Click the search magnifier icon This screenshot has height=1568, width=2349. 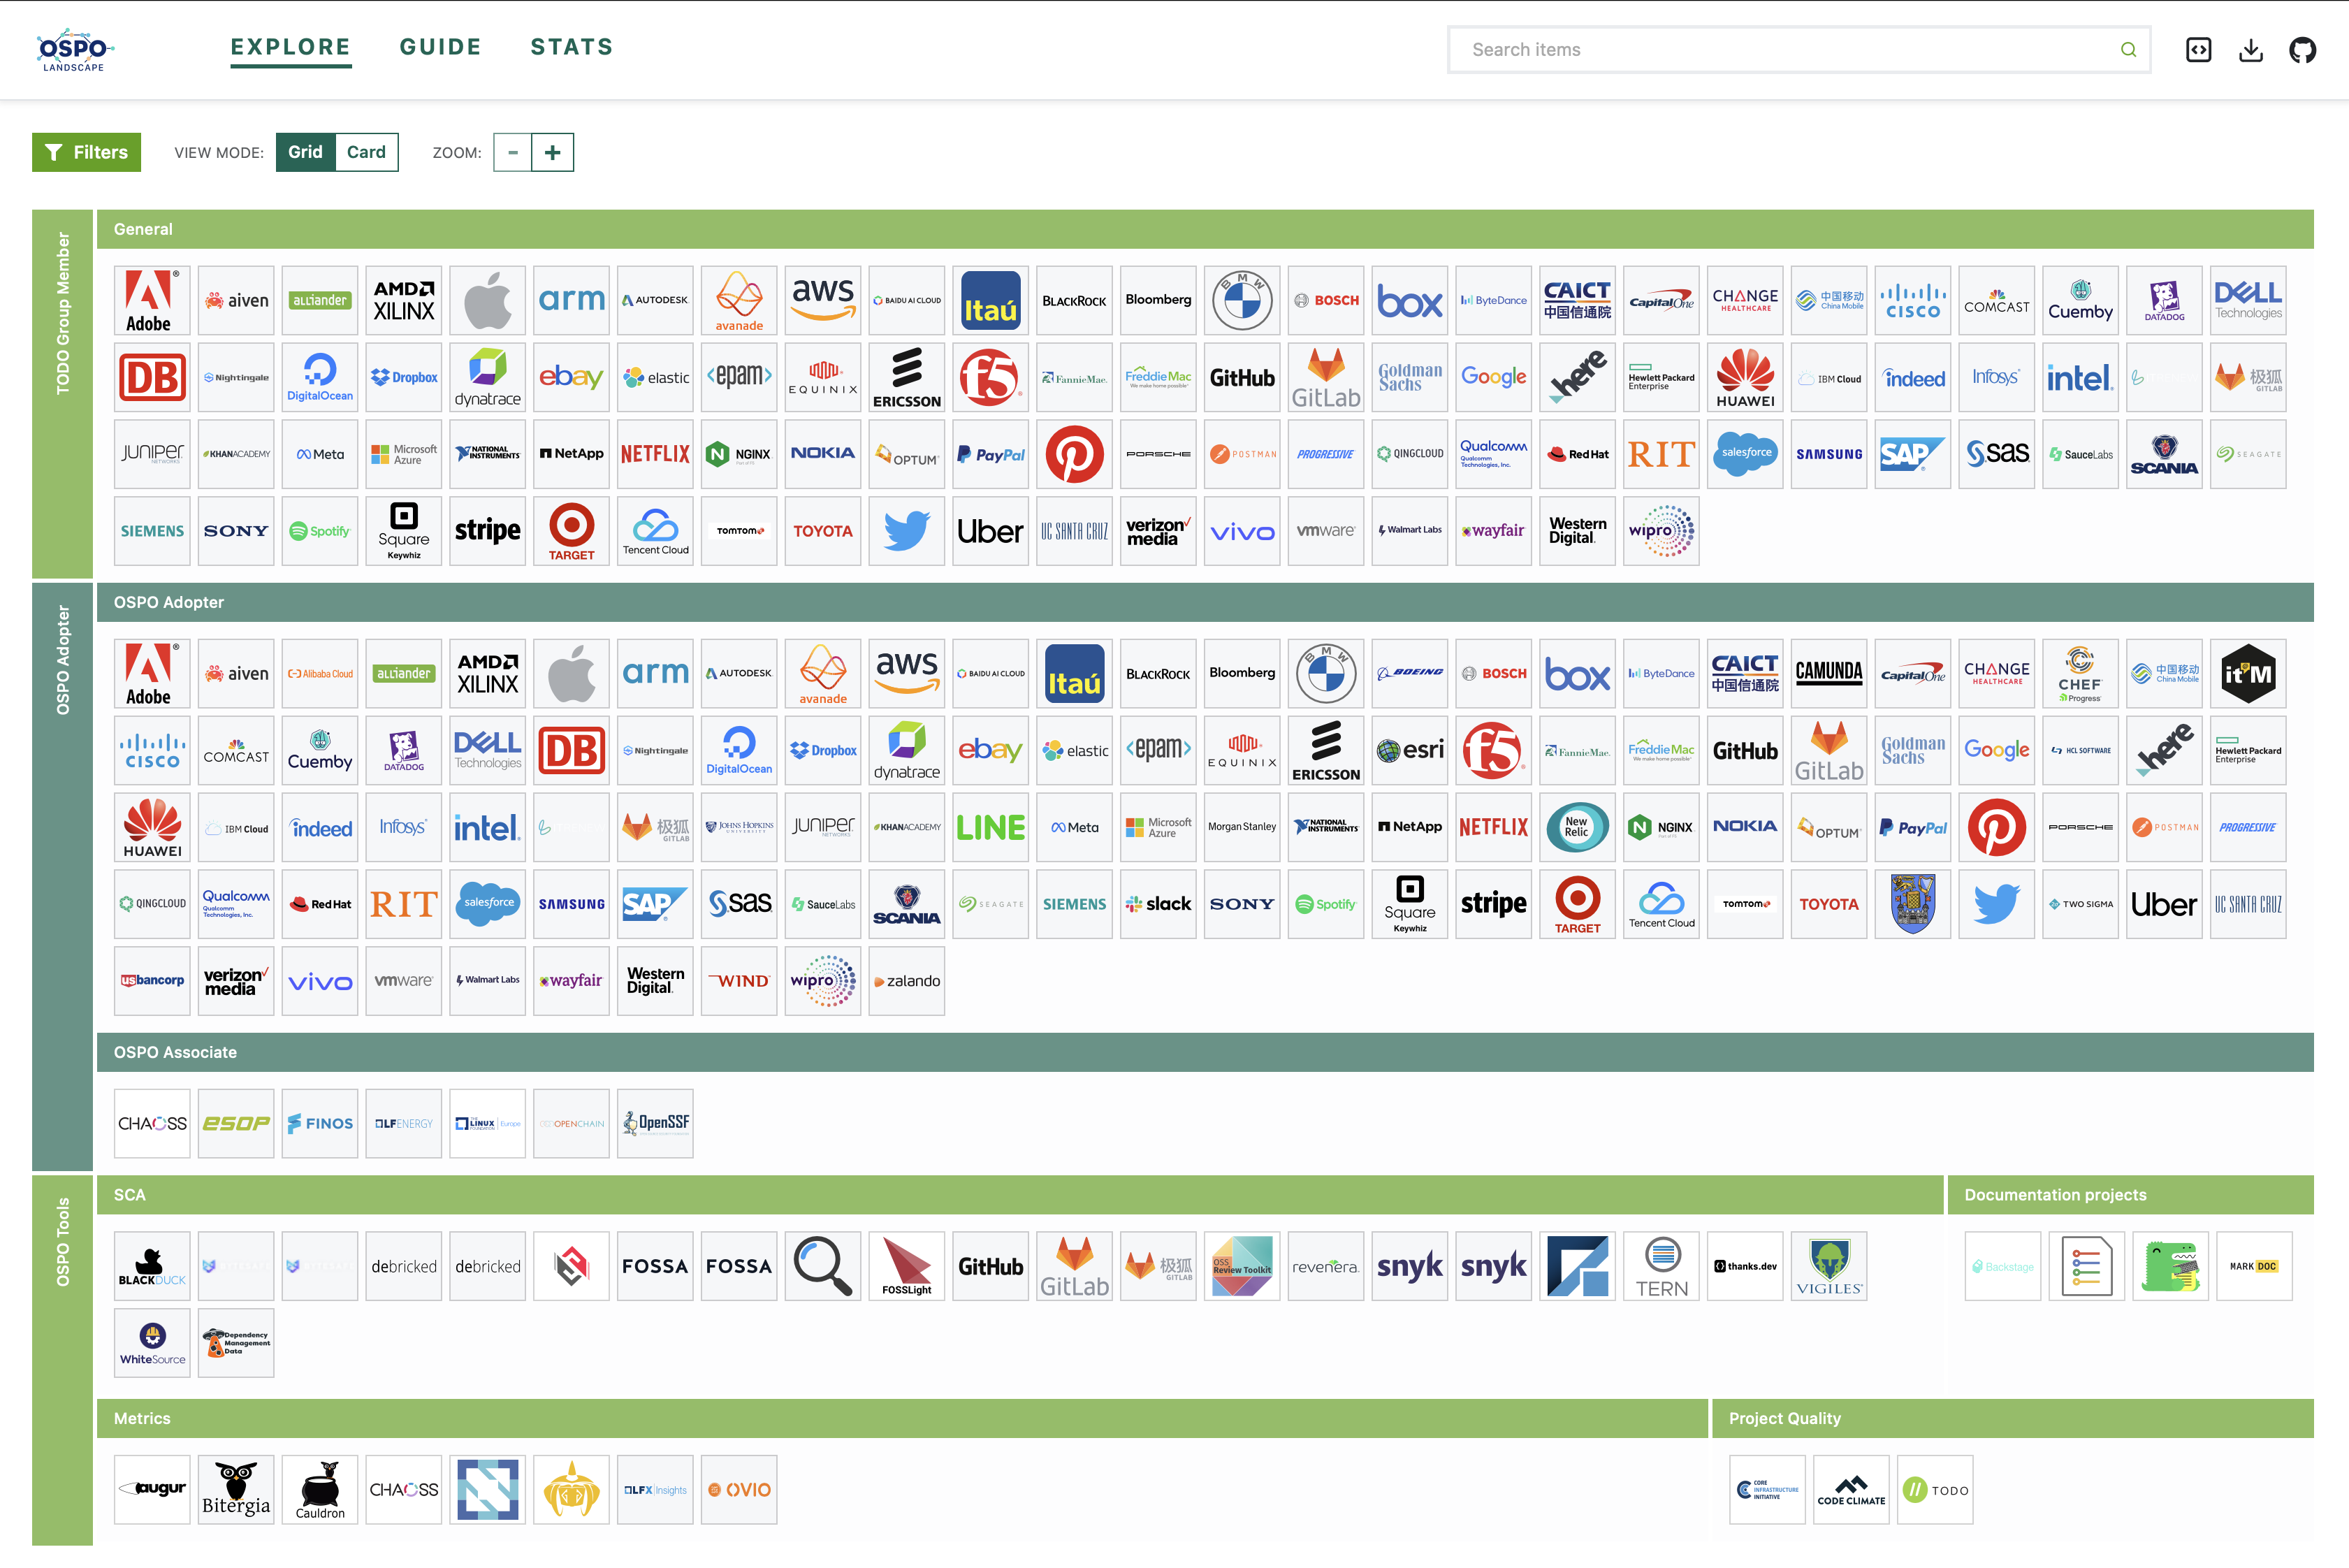(2128, 50)
